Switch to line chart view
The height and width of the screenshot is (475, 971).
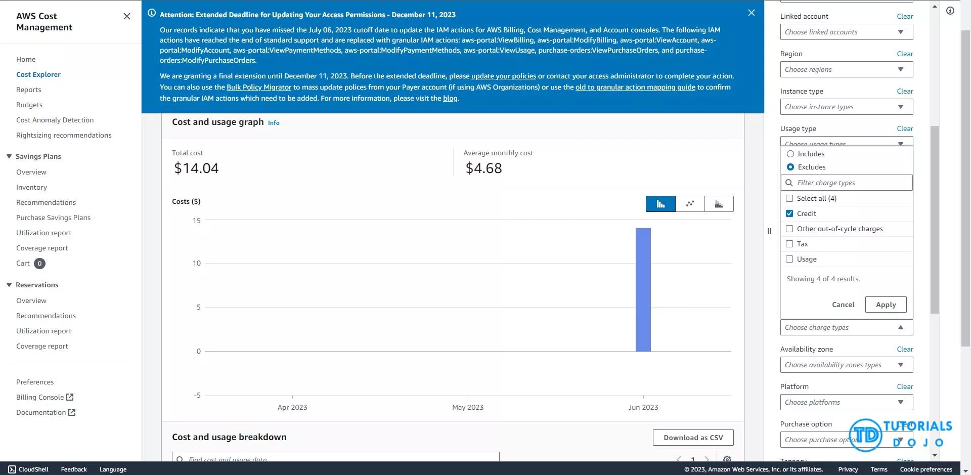point(690,204)
